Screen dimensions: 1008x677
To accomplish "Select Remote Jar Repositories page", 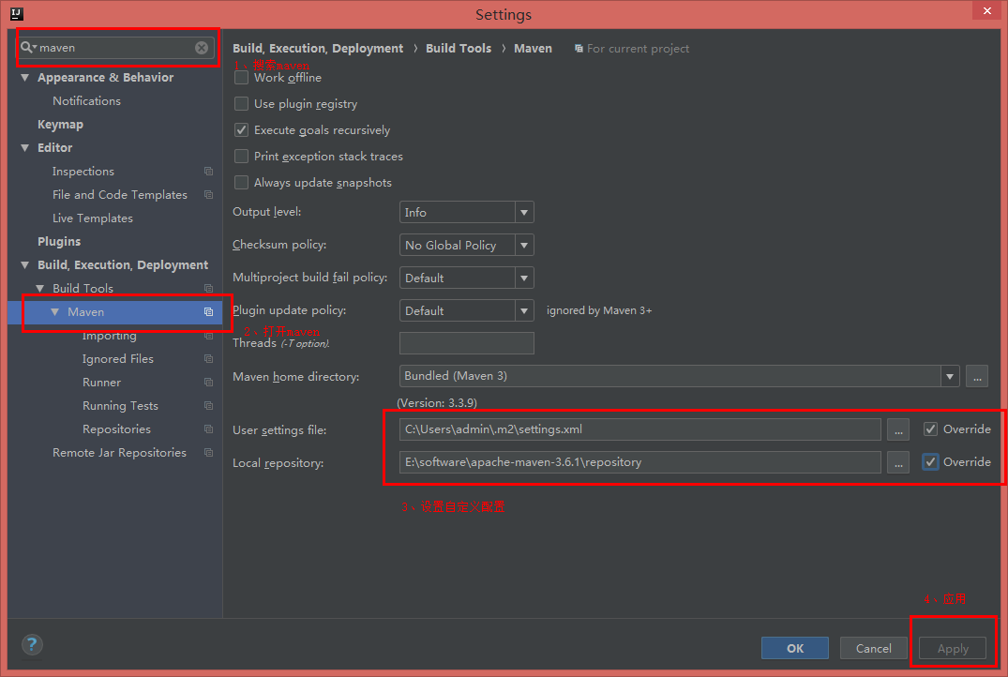I will 120,453.
